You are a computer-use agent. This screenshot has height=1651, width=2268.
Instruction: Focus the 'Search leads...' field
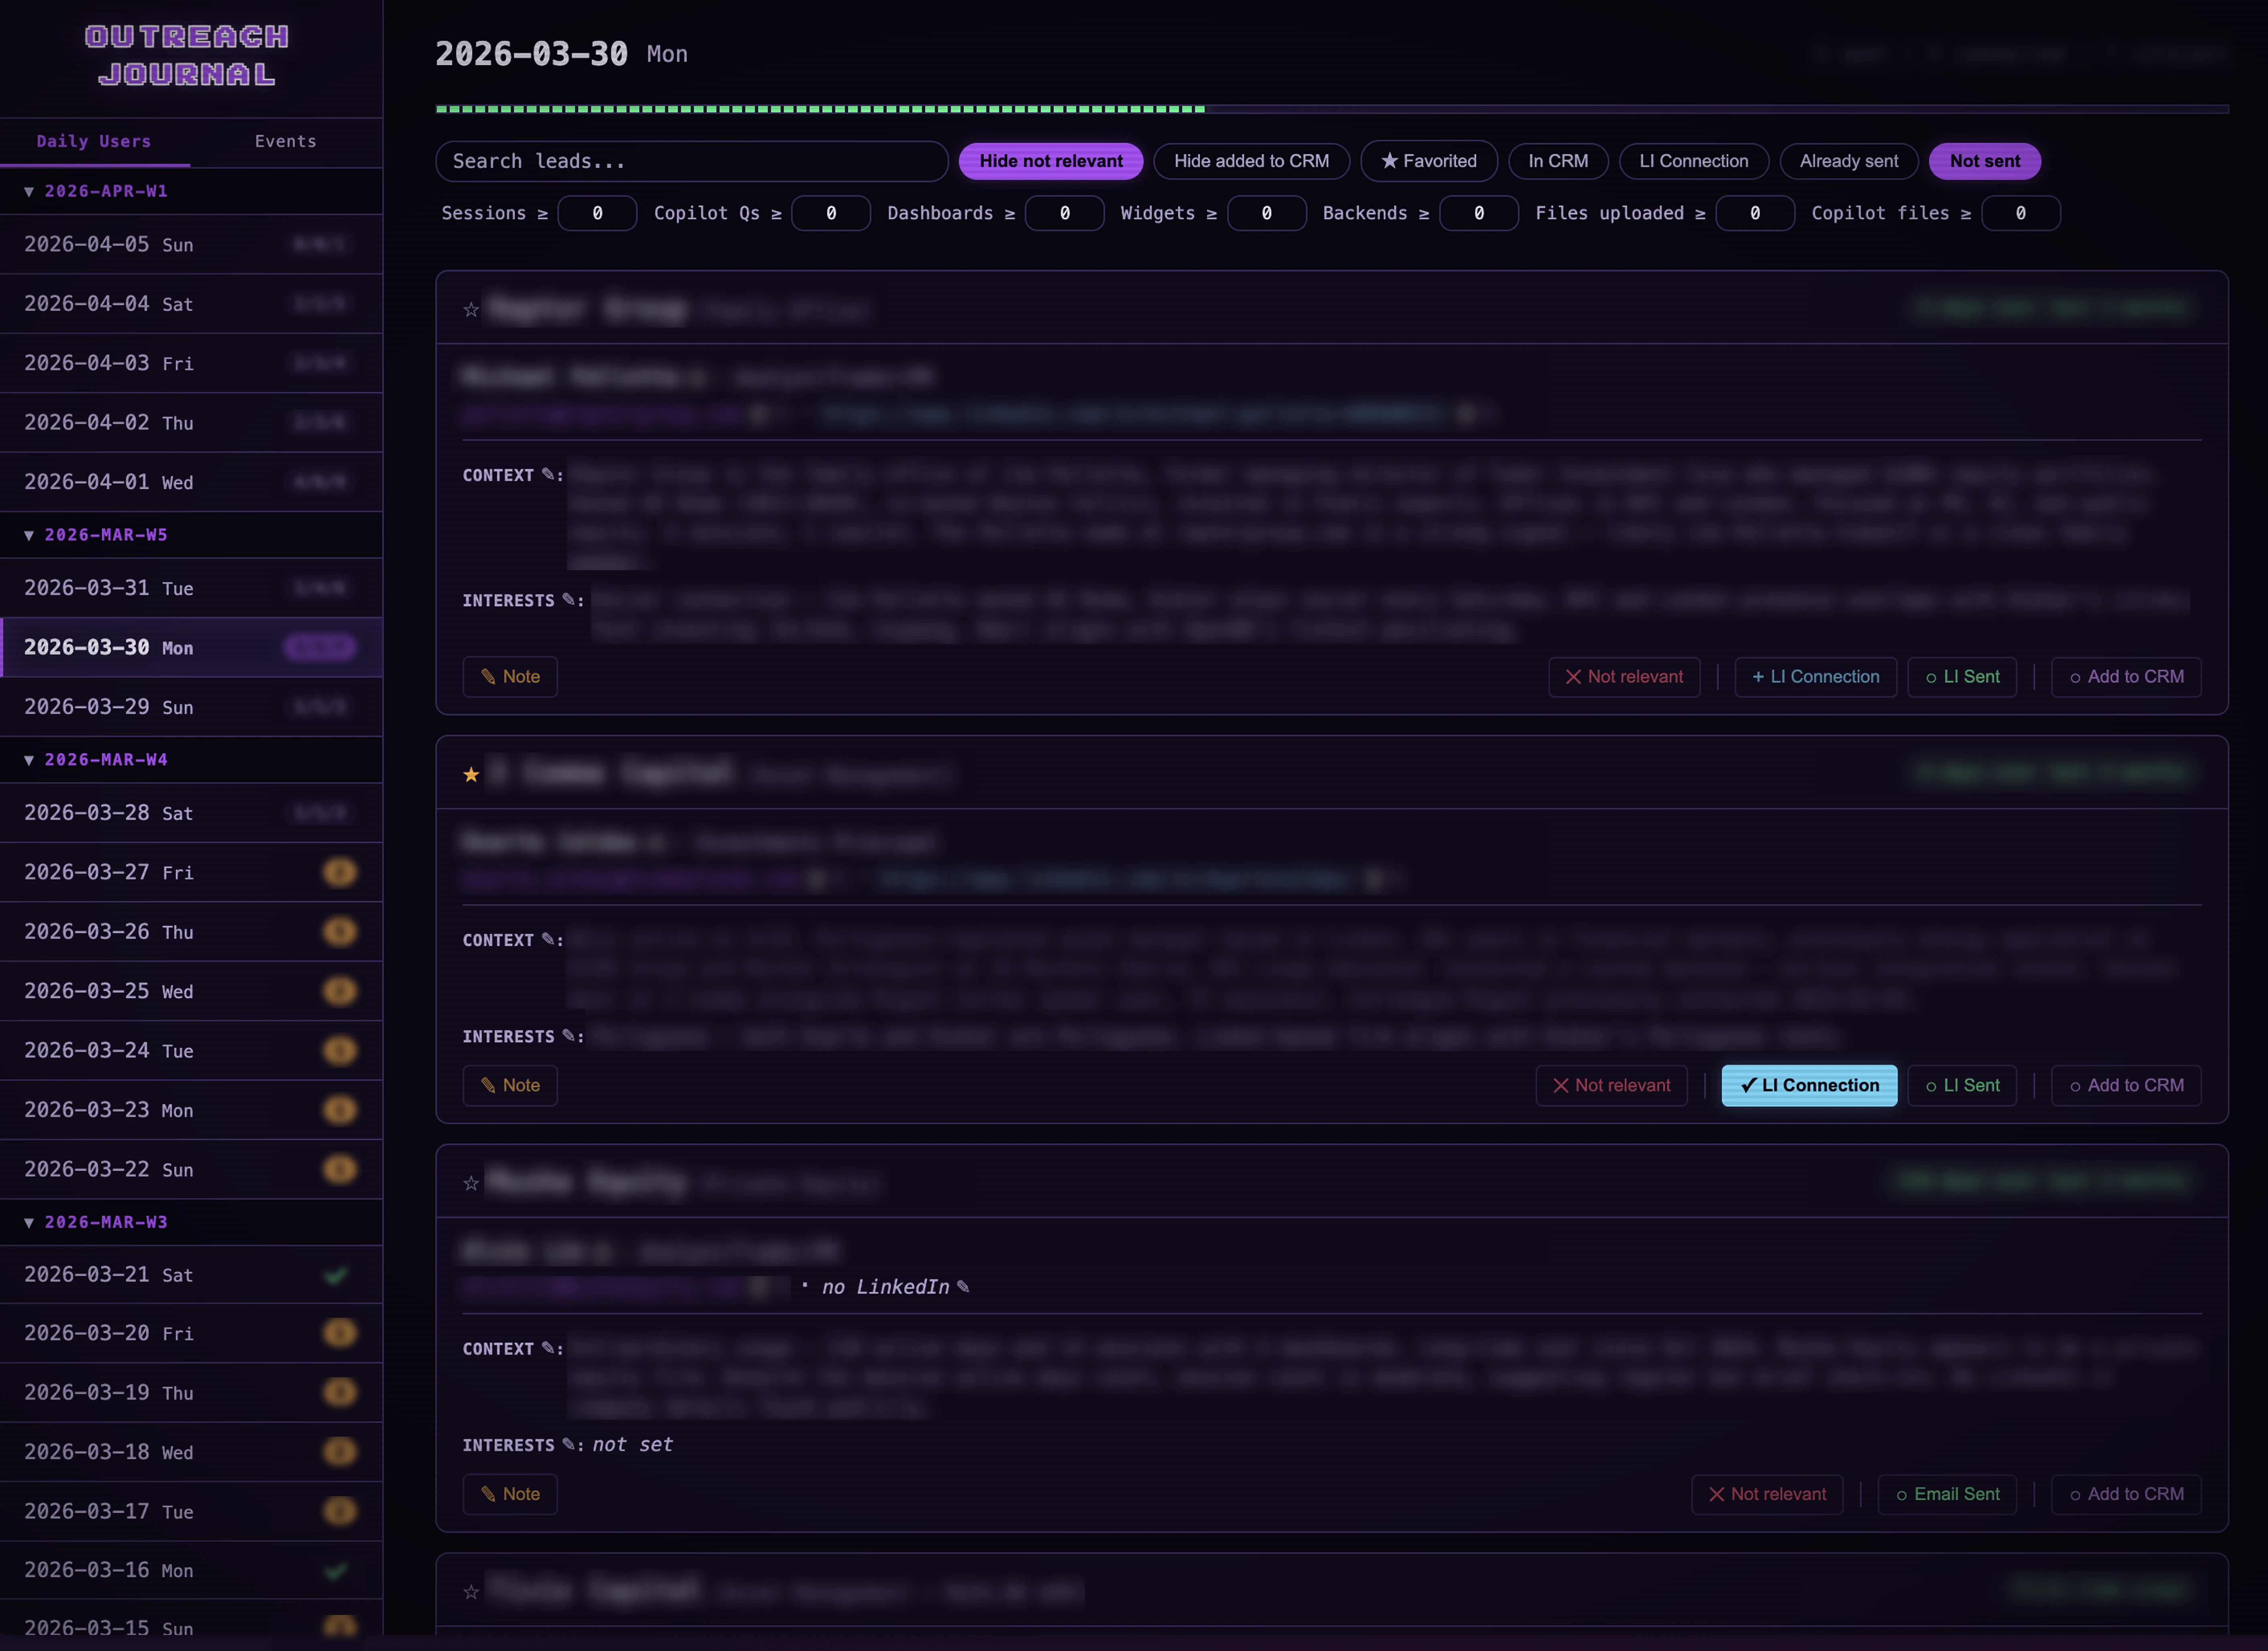[x=692, y=161]
